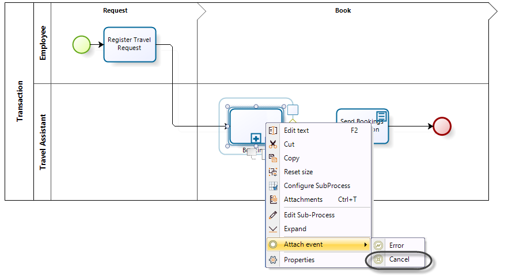Open the Attach event submenu arrow
This screenshot has height=280, width=512.
[365, 245]
